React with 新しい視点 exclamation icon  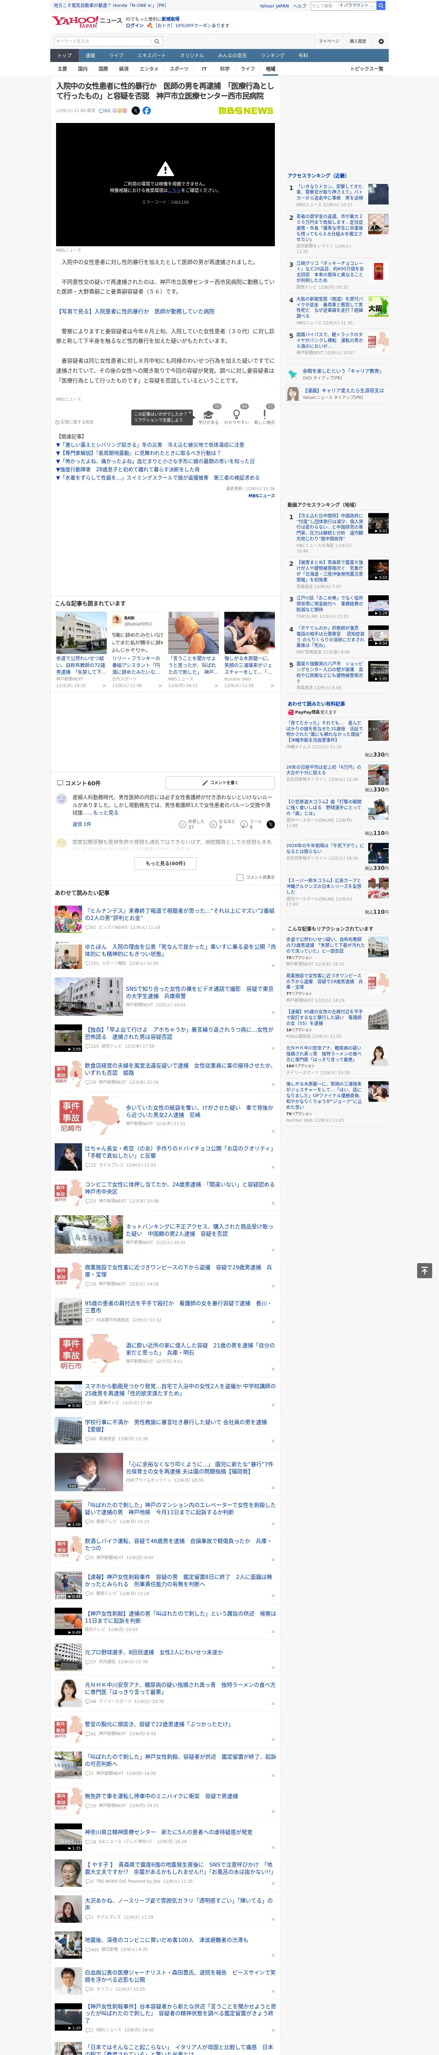265,415
